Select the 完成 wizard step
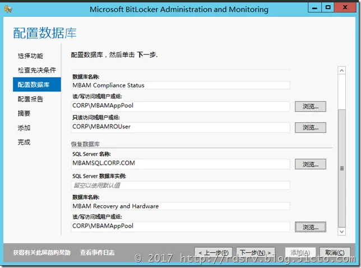The image size is (361, 268). (24, 142)
